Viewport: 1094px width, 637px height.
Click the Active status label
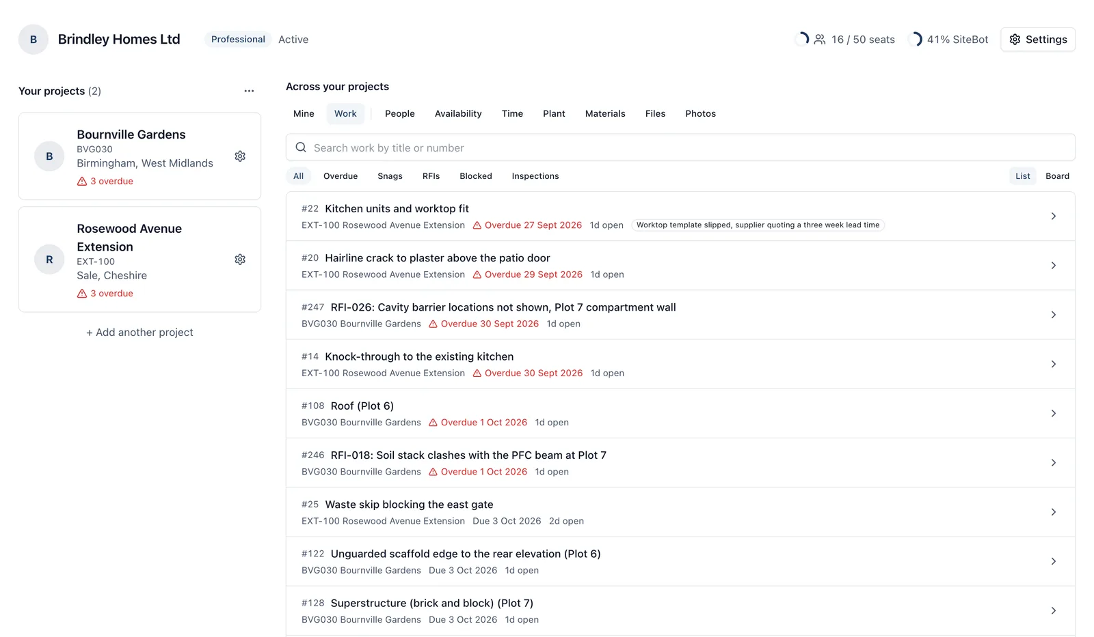click(x=293, y=40)
